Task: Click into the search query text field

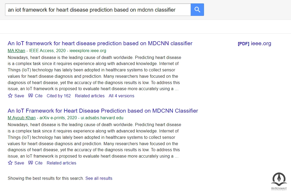Action: [x=98, y=10]
